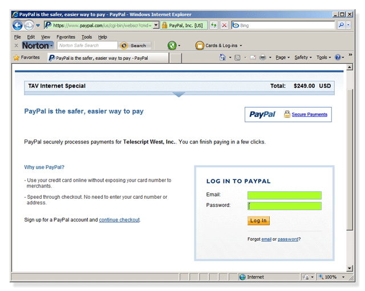365x291 pixels.
Task: Select the PayPal browser tab
Action: click(x=108, y=58)
